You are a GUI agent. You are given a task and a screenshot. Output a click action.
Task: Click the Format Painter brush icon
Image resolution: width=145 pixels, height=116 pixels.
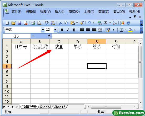(x=82, y=23)
